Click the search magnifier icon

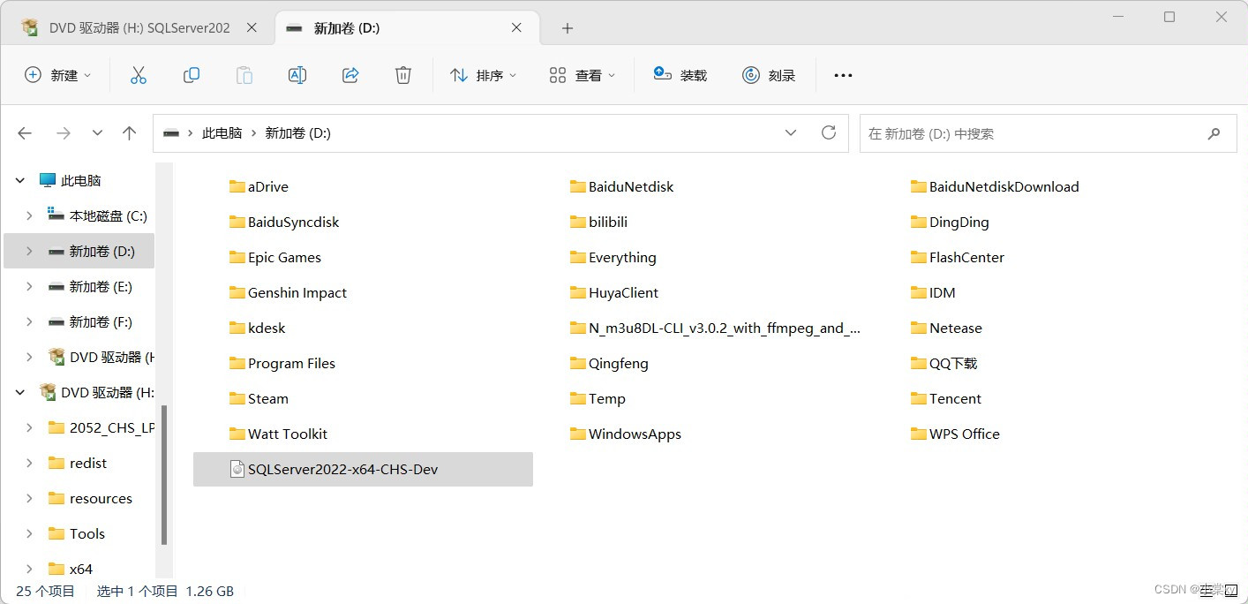[1214, 133]
